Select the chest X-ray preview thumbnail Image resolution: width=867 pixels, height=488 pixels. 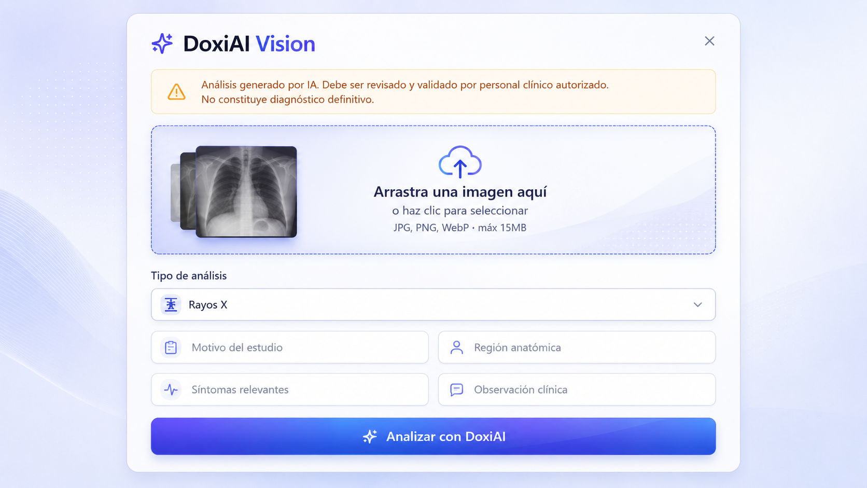246,192
